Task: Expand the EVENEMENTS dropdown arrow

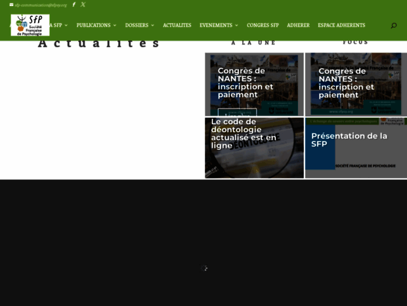Action: click(x=236, y=25)
